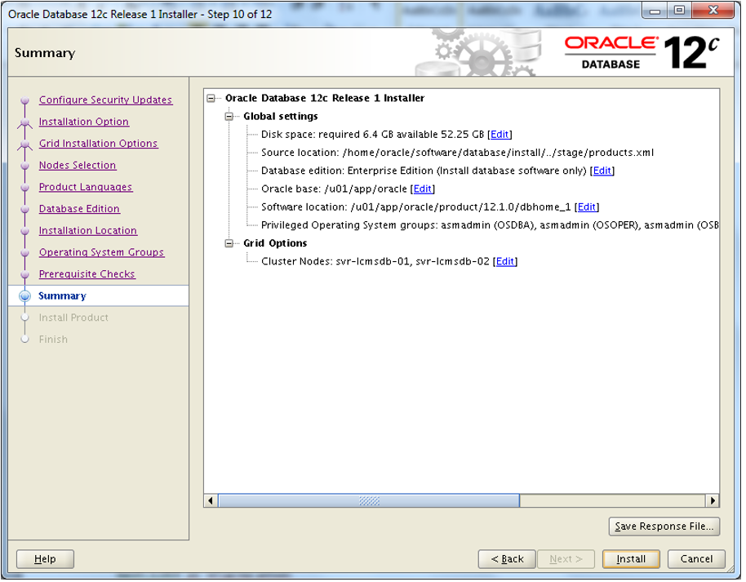The width and height of the screenshot is (746, 582).
Task: Go Back to the previous step
Action: [507, 560]
